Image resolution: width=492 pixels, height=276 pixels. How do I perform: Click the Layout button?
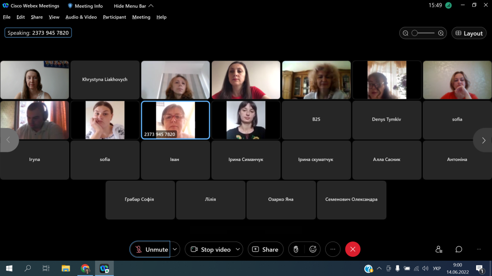[469, 33]
